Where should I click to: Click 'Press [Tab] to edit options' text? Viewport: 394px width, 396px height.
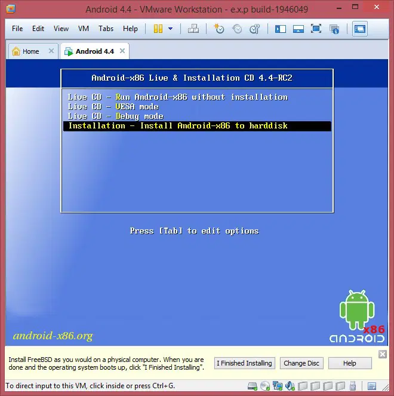click(x=195, y=231)
